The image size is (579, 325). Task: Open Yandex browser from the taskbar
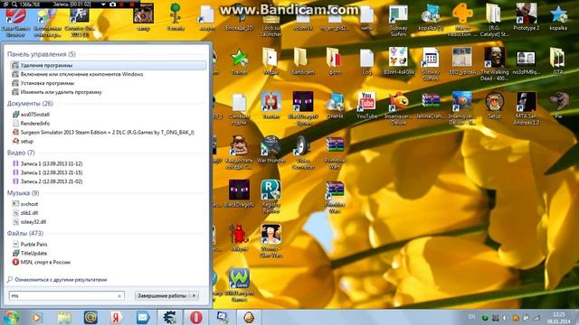(116, 317)
